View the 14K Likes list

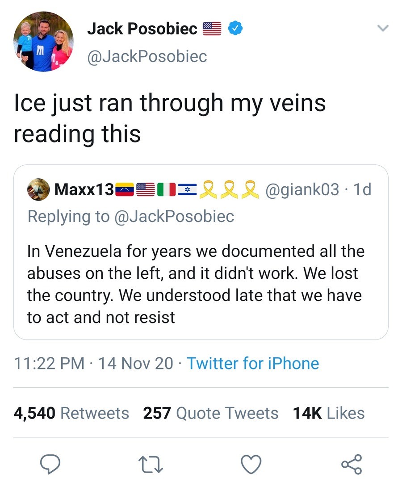pyautogui.click(x=329, y=413)
